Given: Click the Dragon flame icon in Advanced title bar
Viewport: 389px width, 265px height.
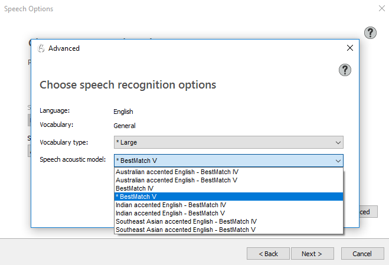Looking at the screenshot, I should point(41,48).
